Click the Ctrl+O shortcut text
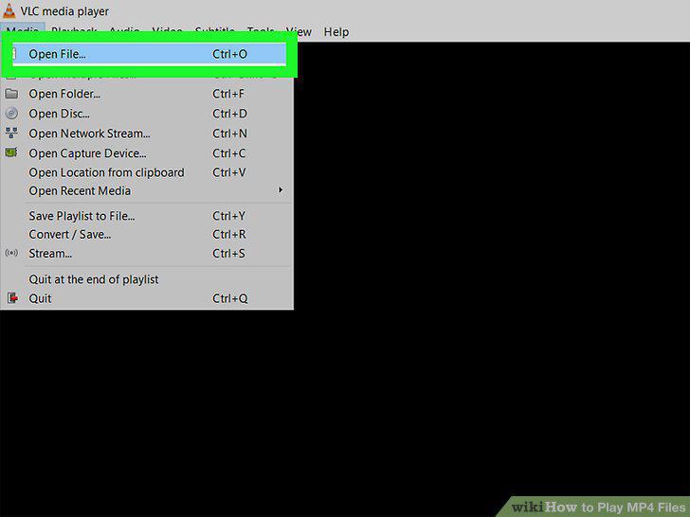Screen dimensions: 690x517 click(x=229, y=54)
